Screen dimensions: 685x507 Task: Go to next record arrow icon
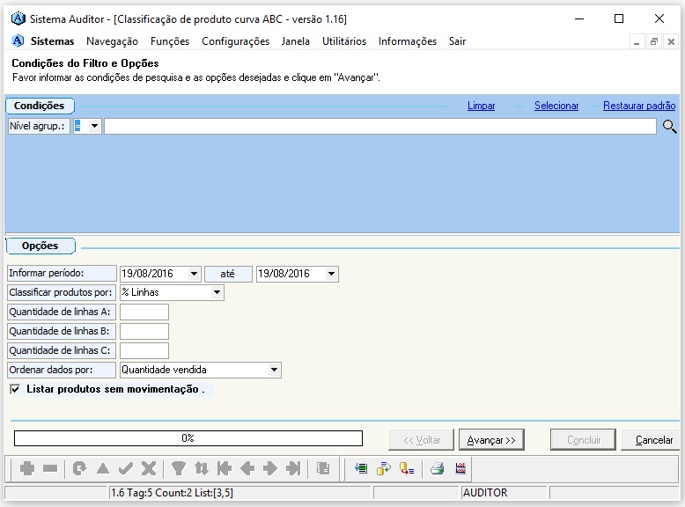point(270,468)
